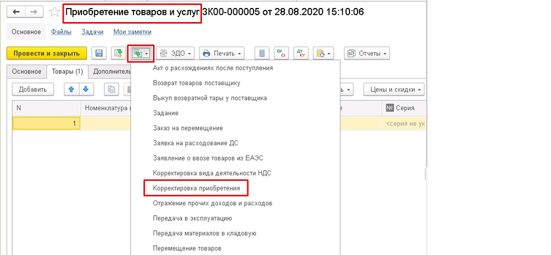Open the Мои заметки link
The height and width of the screenshot is (255, 551).
[x=132, y=32]
